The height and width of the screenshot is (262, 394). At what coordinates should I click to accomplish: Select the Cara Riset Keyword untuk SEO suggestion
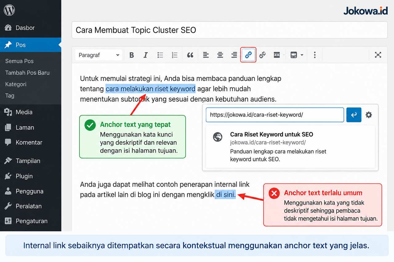[290, 147]
